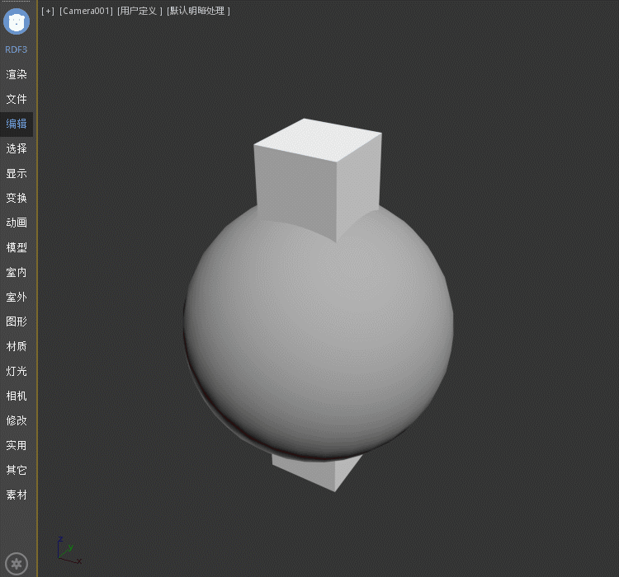Open the 选择 sidebar category
The image size is (619, 577).
(x=17, y=148)
